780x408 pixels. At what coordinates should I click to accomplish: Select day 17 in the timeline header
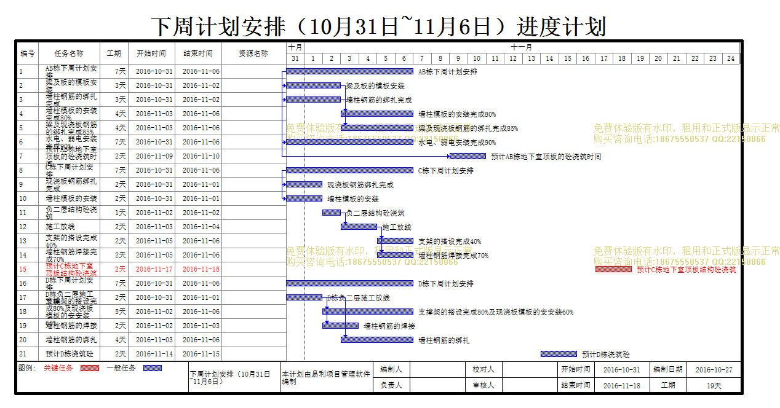[604, 58]
